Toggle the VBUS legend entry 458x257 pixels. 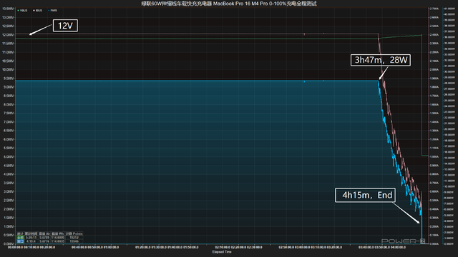coord(22,11)
